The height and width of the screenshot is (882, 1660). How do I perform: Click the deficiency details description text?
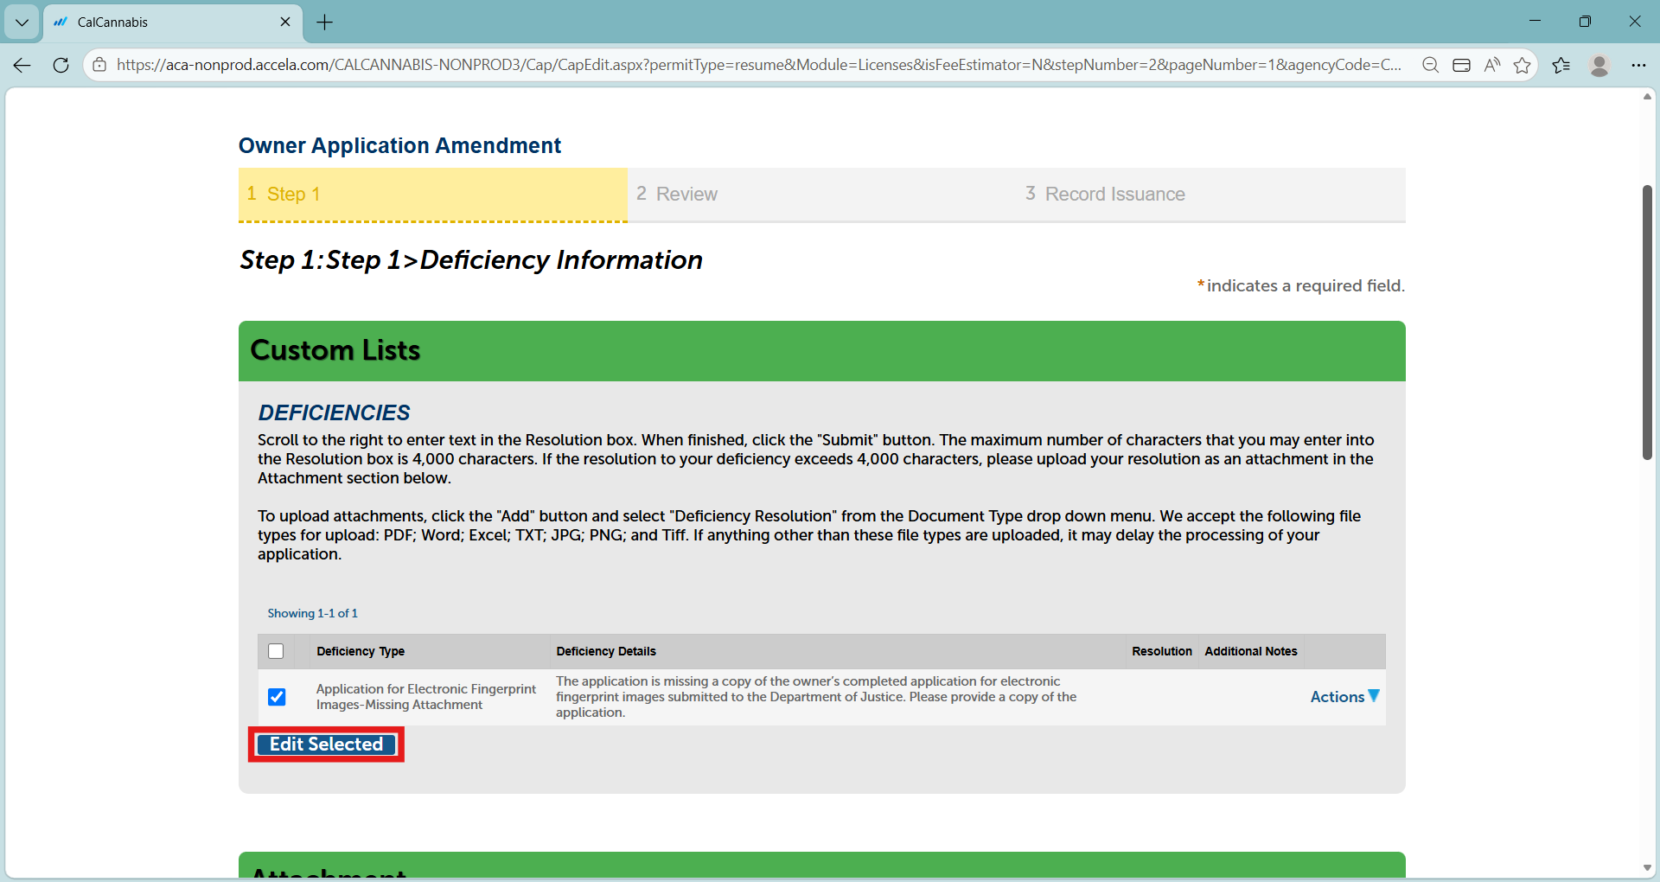click(816, 697)
